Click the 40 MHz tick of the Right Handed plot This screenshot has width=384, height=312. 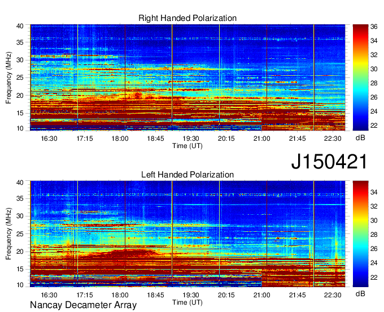20,26
